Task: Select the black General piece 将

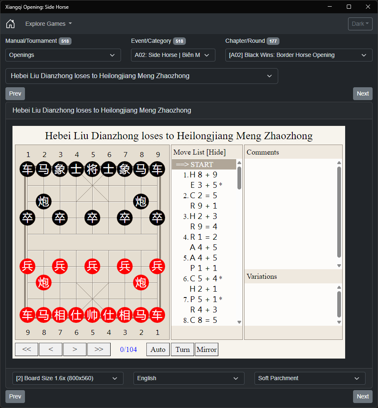Action: coord(92,169)
